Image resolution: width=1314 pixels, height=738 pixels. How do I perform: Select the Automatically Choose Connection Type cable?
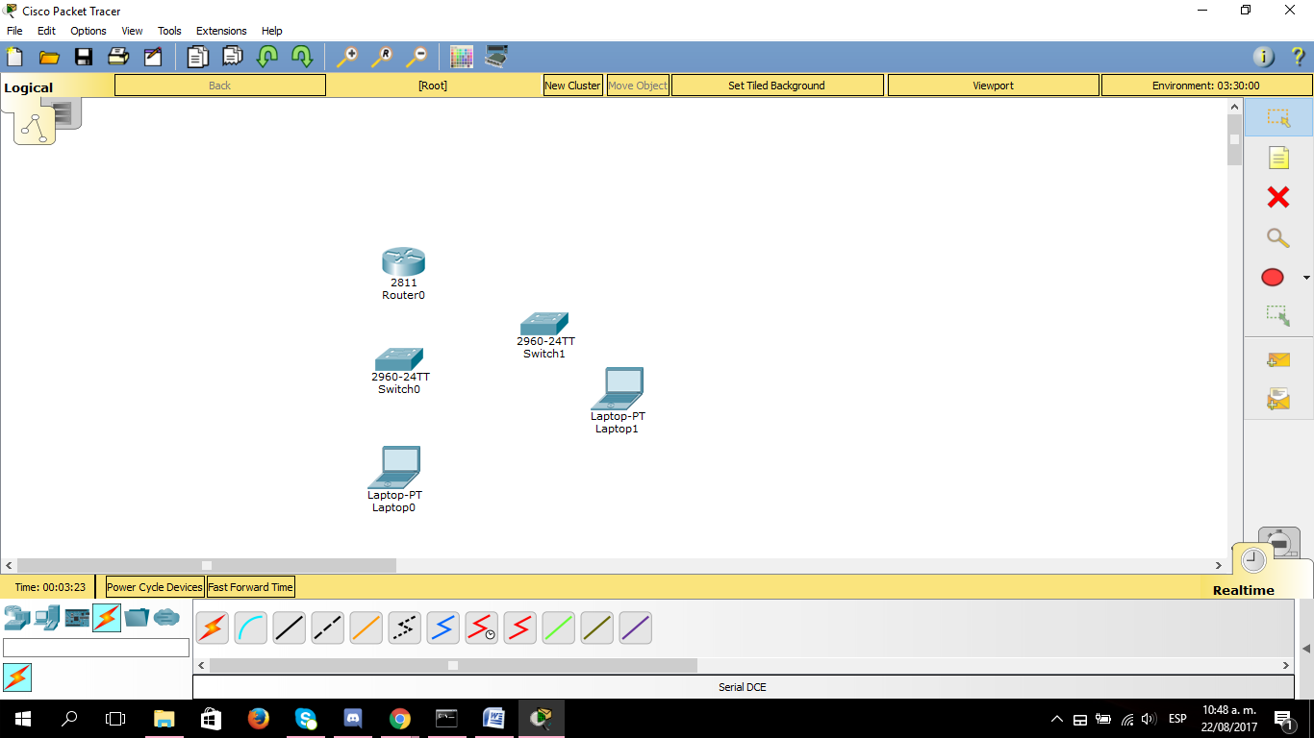tap(212, 627)
